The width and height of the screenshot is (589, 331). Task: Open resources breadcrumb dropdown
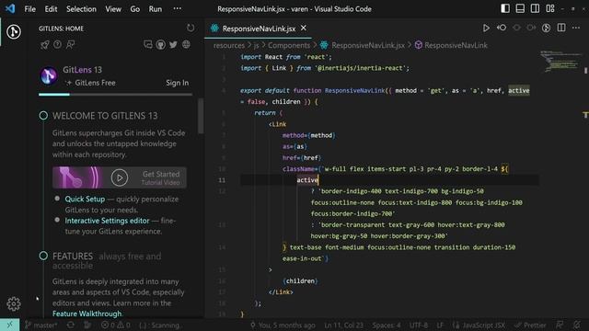click(x=229, y=45)
